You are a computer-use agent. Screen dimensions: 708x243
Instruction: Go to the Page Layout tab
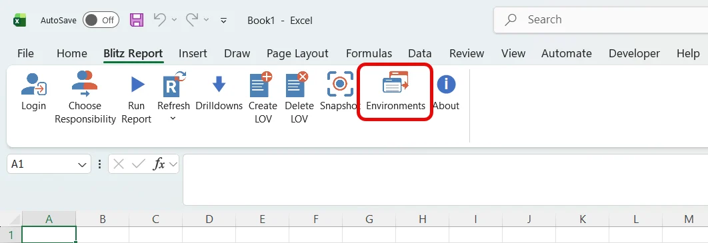(x=297, y=53)
